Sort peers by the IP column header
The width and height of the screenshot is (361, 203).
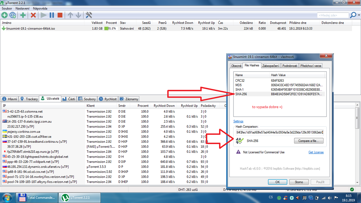[x=43, y=106]
